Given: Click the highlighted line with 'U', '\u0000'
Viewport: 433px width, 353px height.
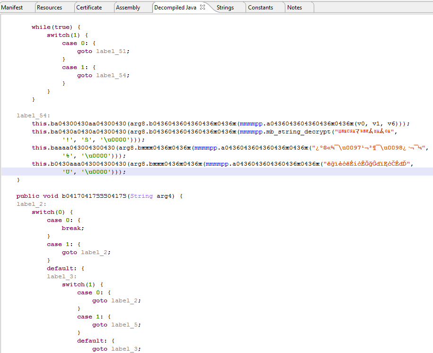Looking at the screenshot, I should click(x=217, y=172).
